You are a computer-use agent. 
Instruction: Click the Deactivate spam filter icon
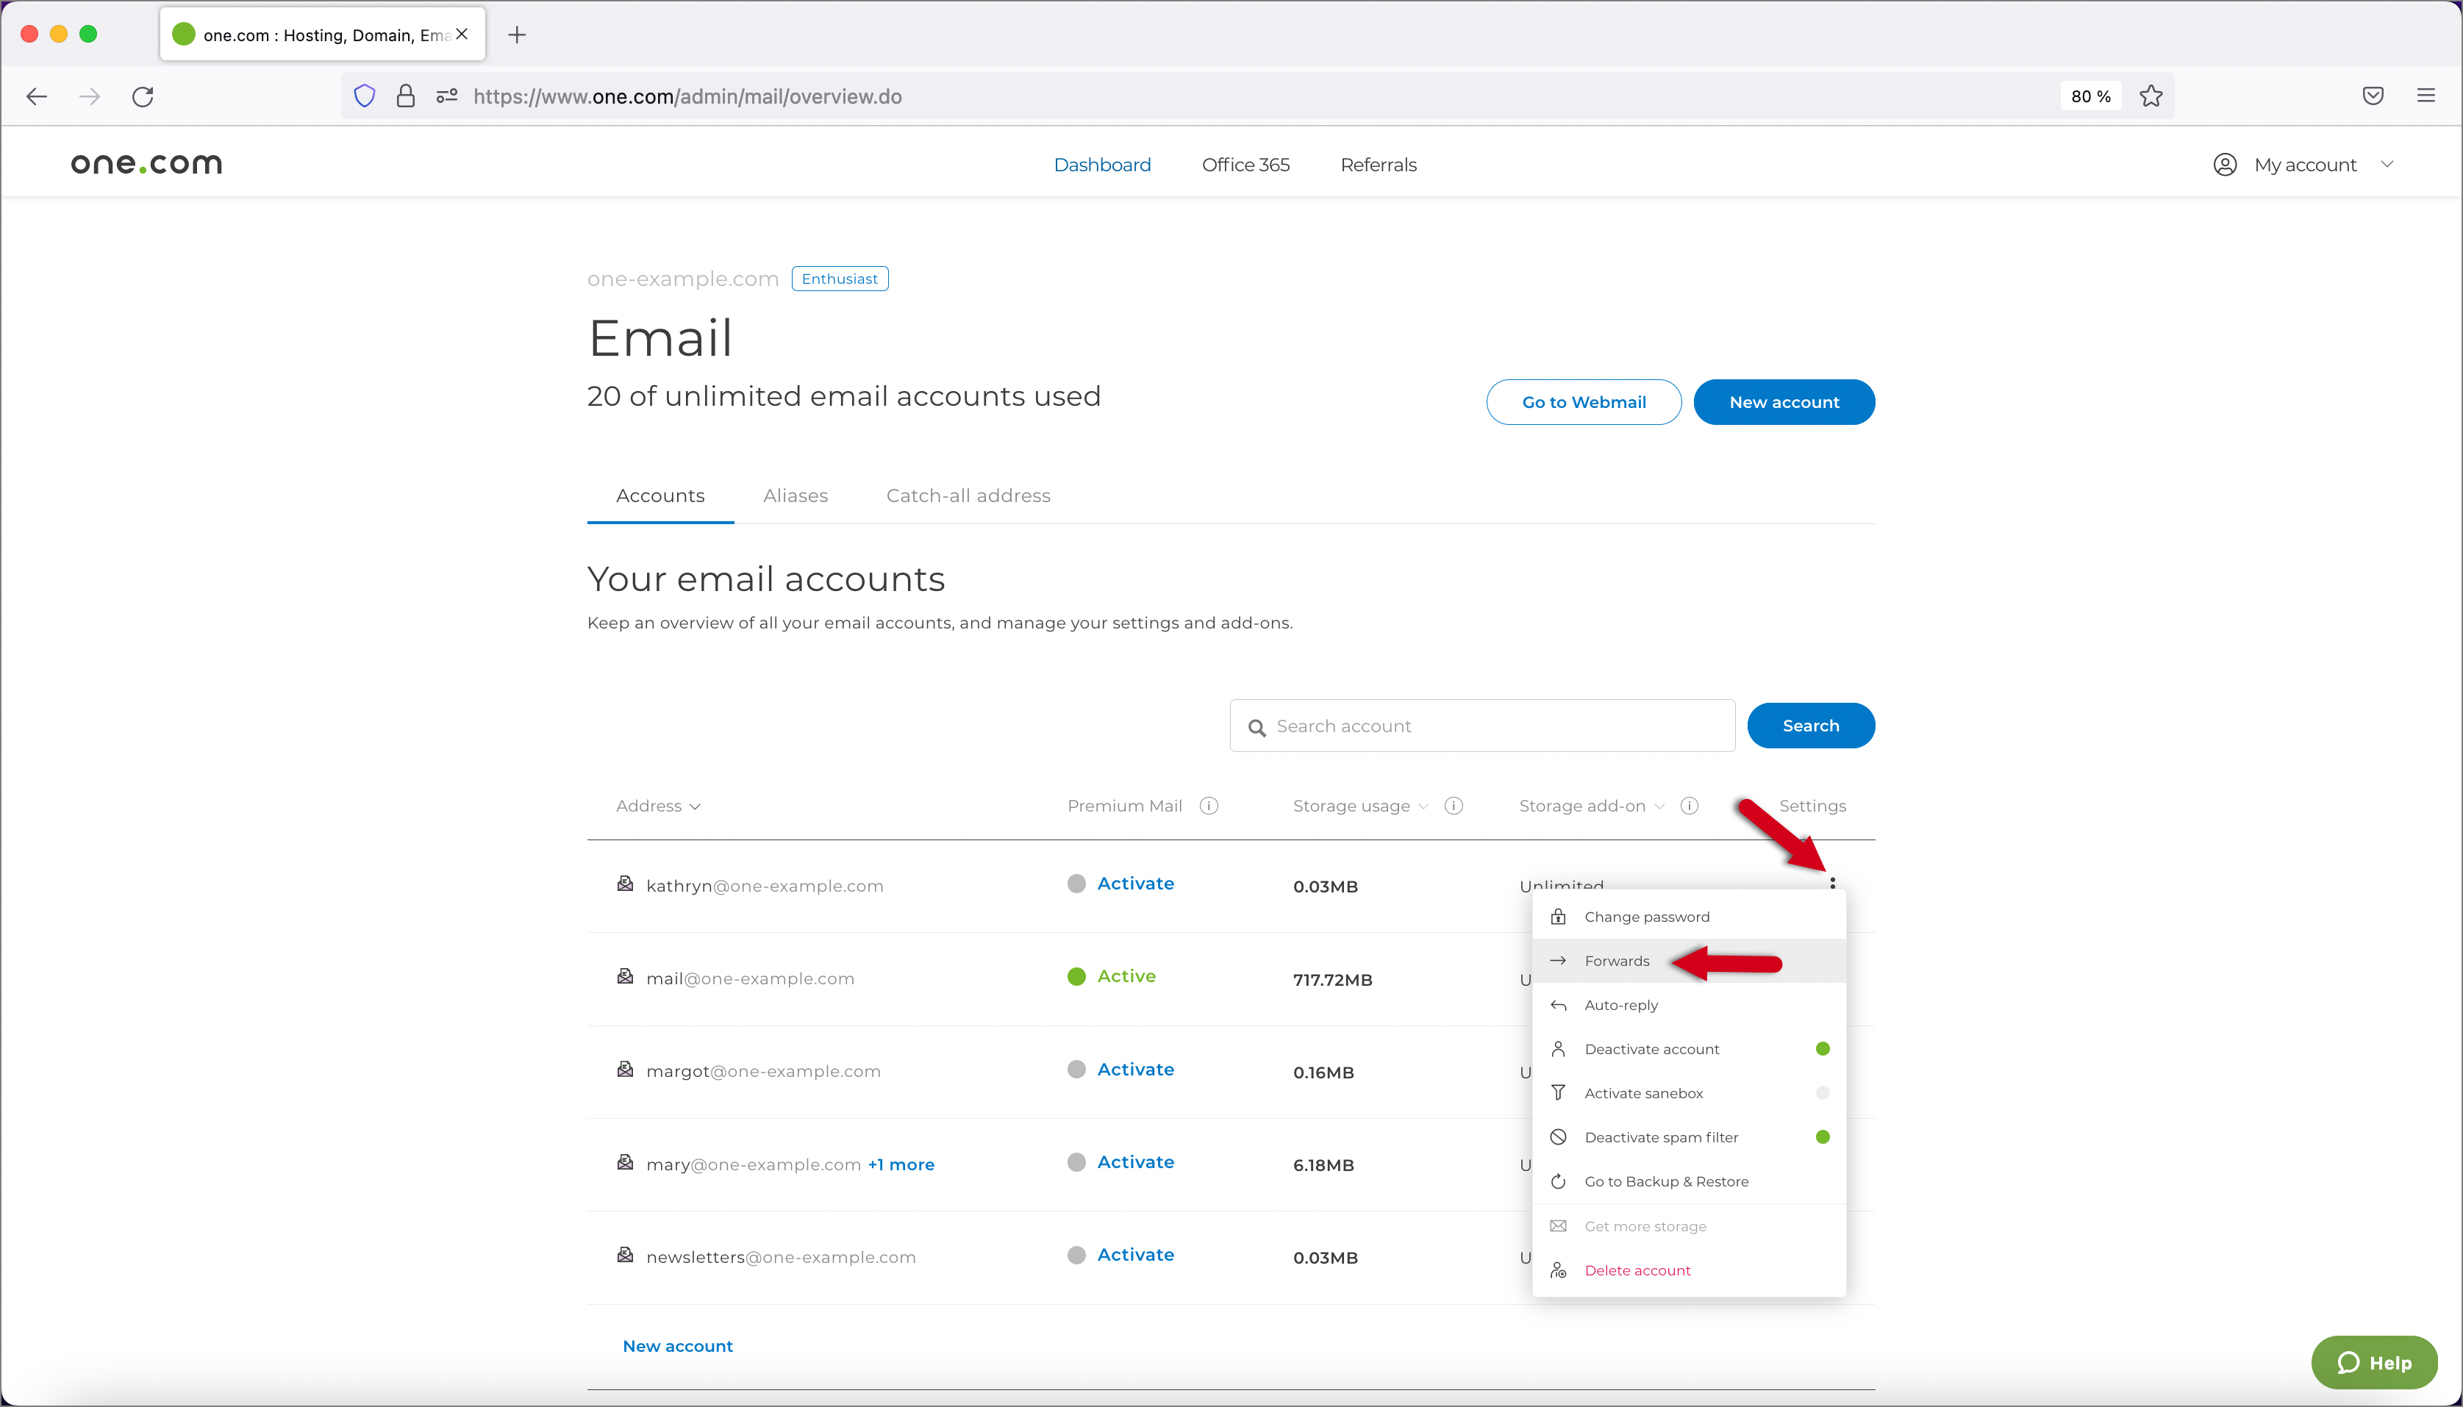(1558, 1135)
